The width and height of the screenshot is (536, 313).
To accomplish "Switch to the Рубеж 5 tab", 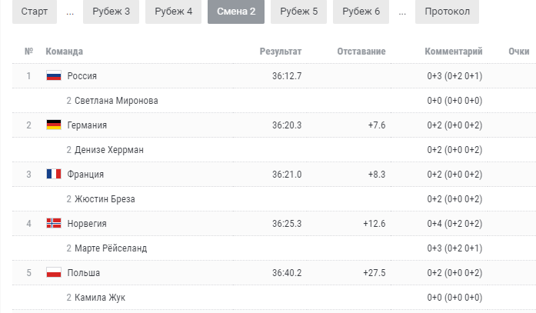I will [x=299, y=12].
